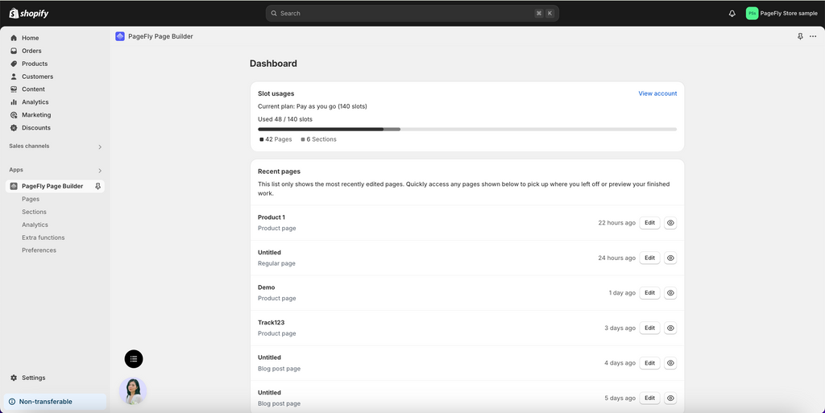This screenshot has height=413, width=825.
Task: Open the header three-dots menu
Action: pyautogui.click(x=813, y=36)
